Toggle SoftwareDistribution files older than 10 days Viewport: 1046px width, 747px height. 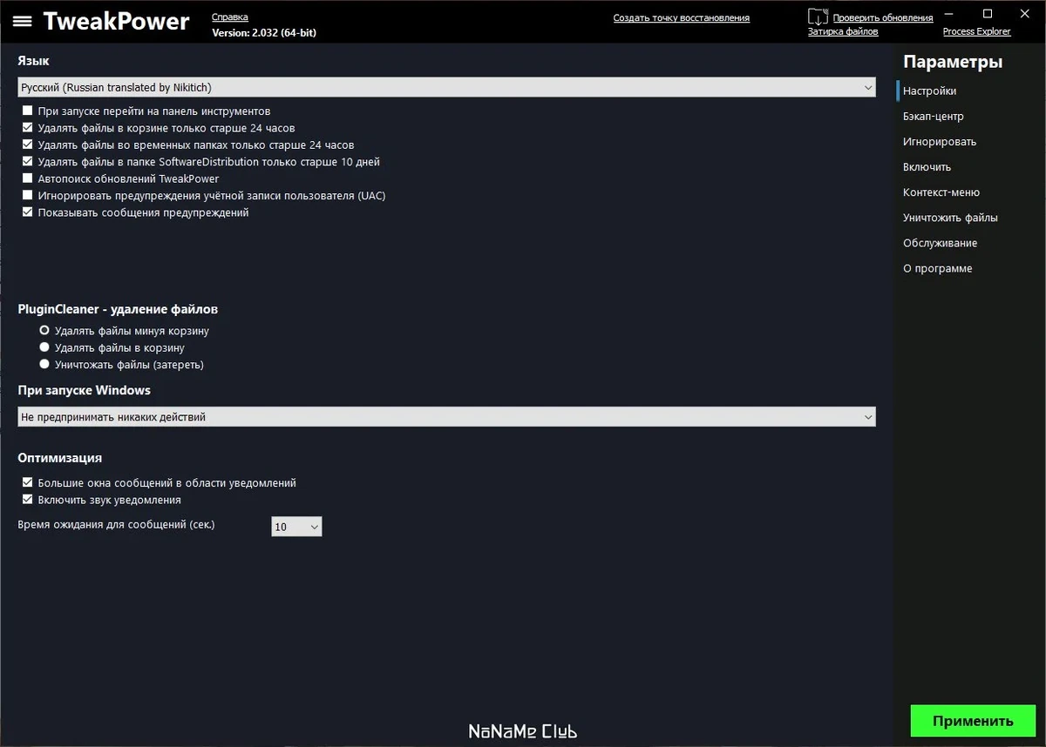click(28, 162)
